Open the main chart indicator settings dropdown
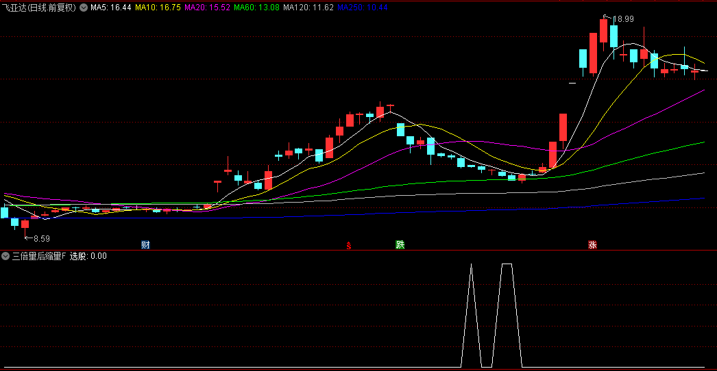717x371 pixels. point(84,8)
